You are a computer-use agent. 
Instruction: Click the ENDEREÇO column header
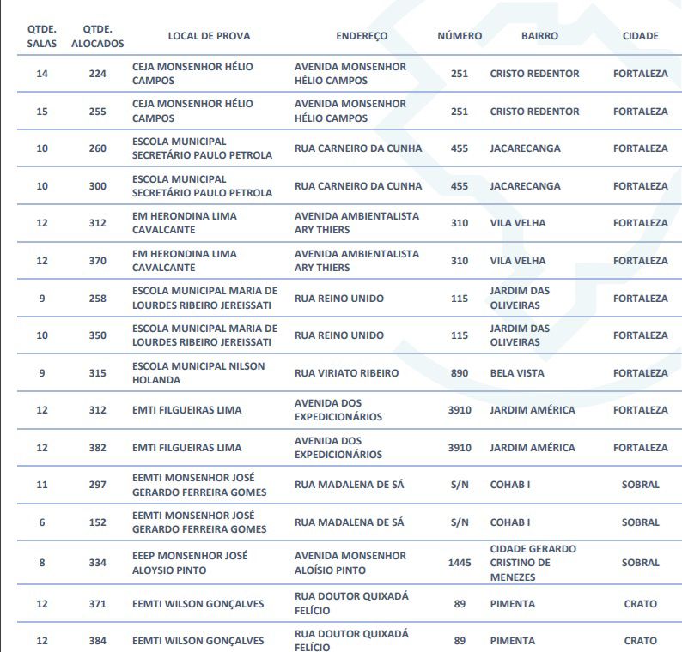tap(361, 36)
